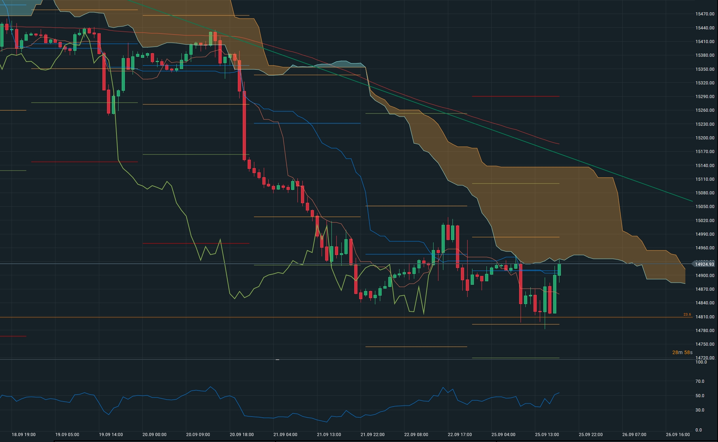Click the RSI 30.0 scale label
Viewport: 718px width, 442px height.
[x=700, y=410]
